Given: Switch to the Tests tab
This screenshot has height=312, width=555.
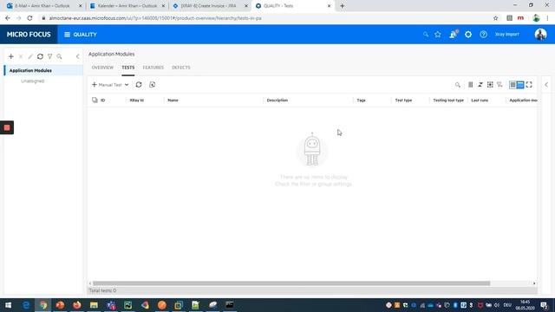Looking at the screenshot, I should (128, 68).
